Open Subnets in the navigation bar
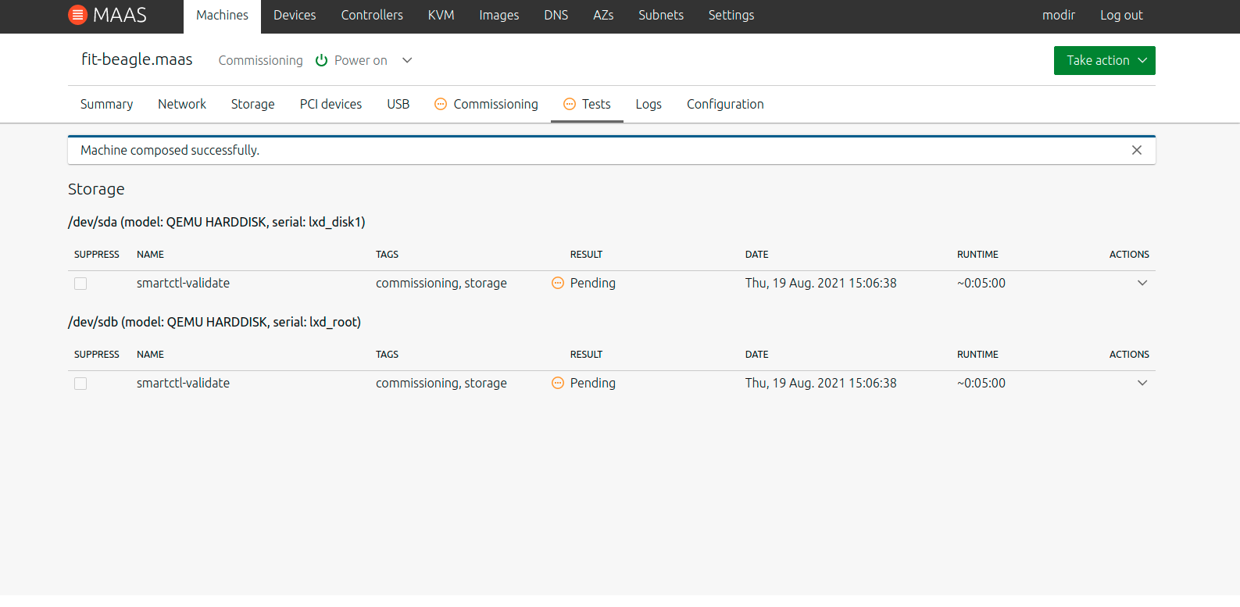The image size is (1240, 607). (x=660, y=15)
